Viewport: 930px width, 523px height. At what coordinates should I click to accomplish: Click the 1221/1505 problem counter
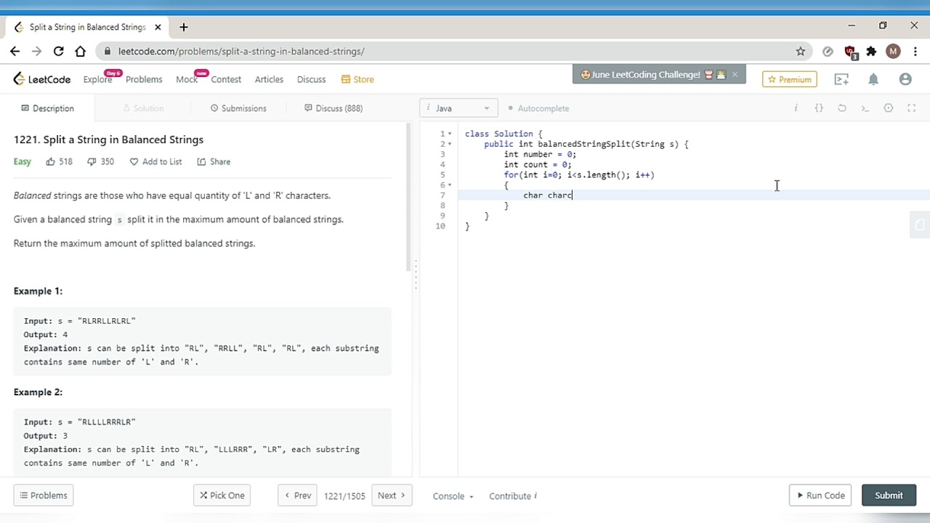pyautogui.click(x=344, y=496)
